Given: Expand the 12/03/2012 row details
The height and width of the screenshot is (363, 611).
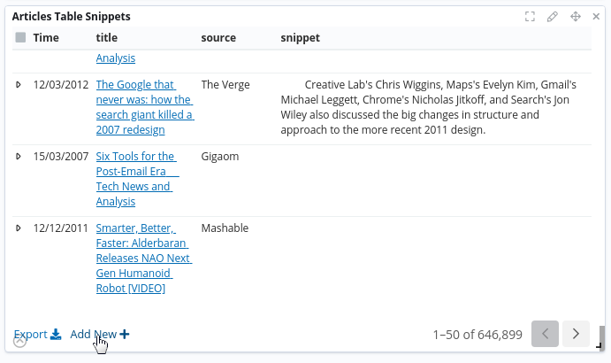Looking at the screenshot, I should [x=19, y=85].
